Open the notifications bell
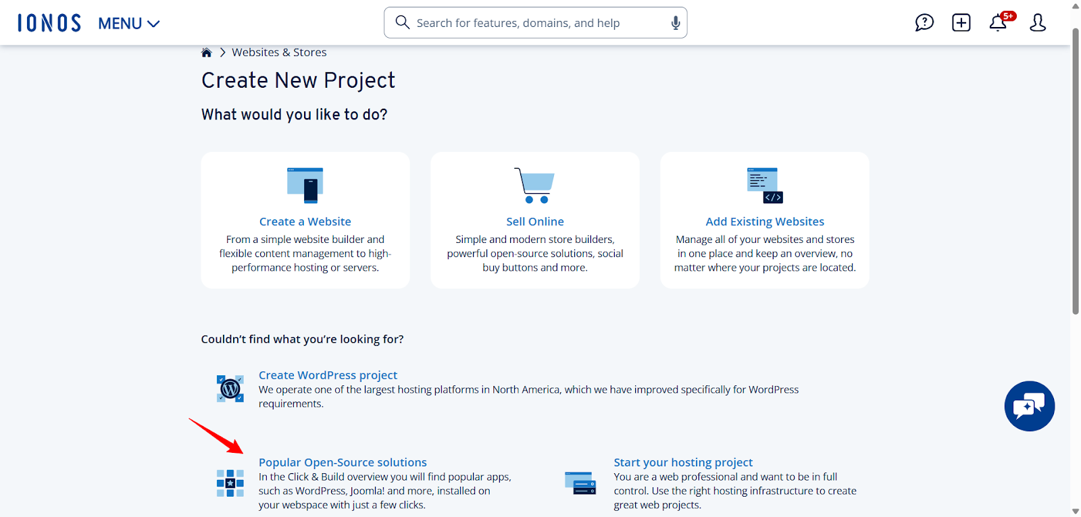Screen dimensions: 1081x517 (999, 23)
